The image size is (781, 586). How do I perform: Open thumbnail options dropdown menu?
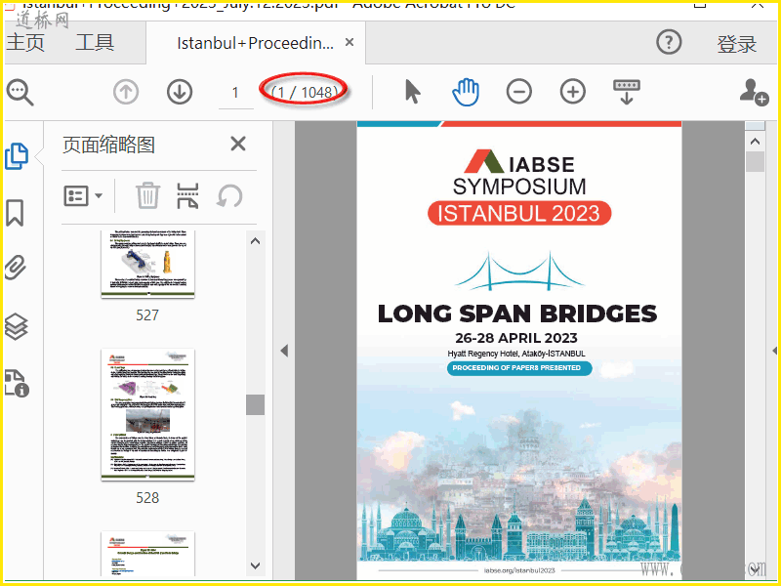pyautogui.click(x=83, y=196)
